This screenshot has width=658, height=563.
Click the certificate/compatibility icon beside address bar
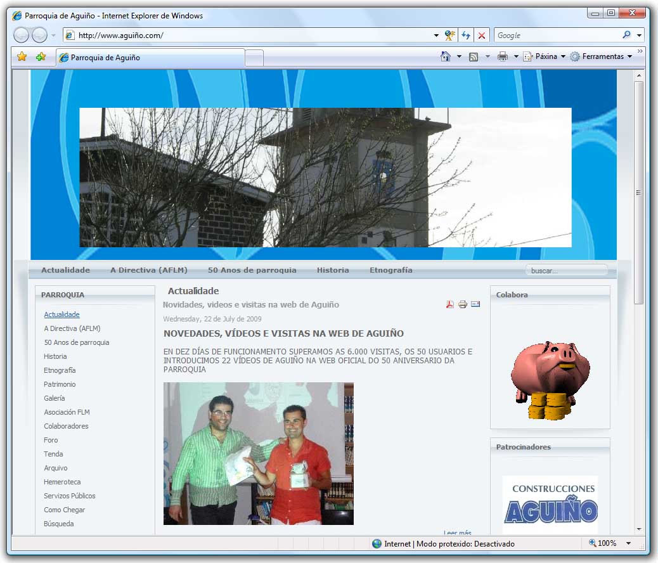(x=450, y=36)
